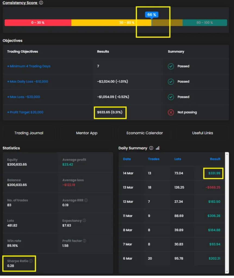Click the Daily Summary info icon
The width and height of the screenshot is (234, 278).
(x=151, y=148)
